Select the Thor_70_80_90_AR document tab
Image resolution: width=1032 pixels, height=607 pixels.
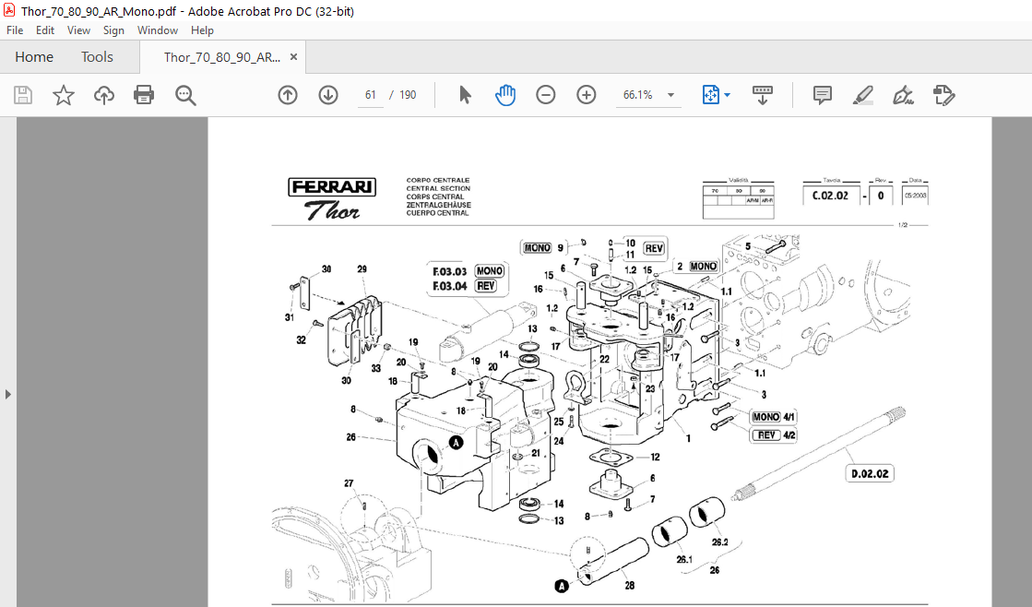click(x=221, y=57)
